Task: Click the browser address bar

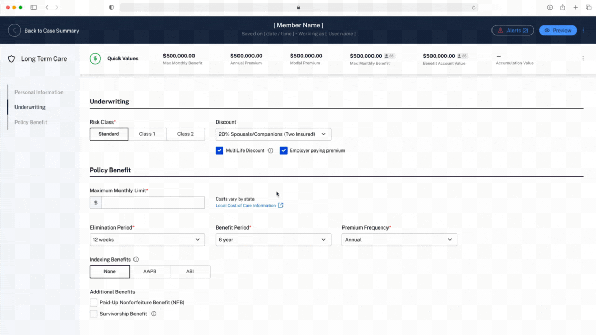Action: click(x=299, y=8)
